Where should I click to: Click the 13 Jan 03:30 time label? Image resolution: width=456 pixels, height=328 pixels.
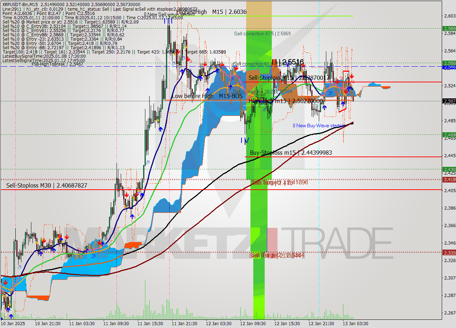[x=356, y=324]
